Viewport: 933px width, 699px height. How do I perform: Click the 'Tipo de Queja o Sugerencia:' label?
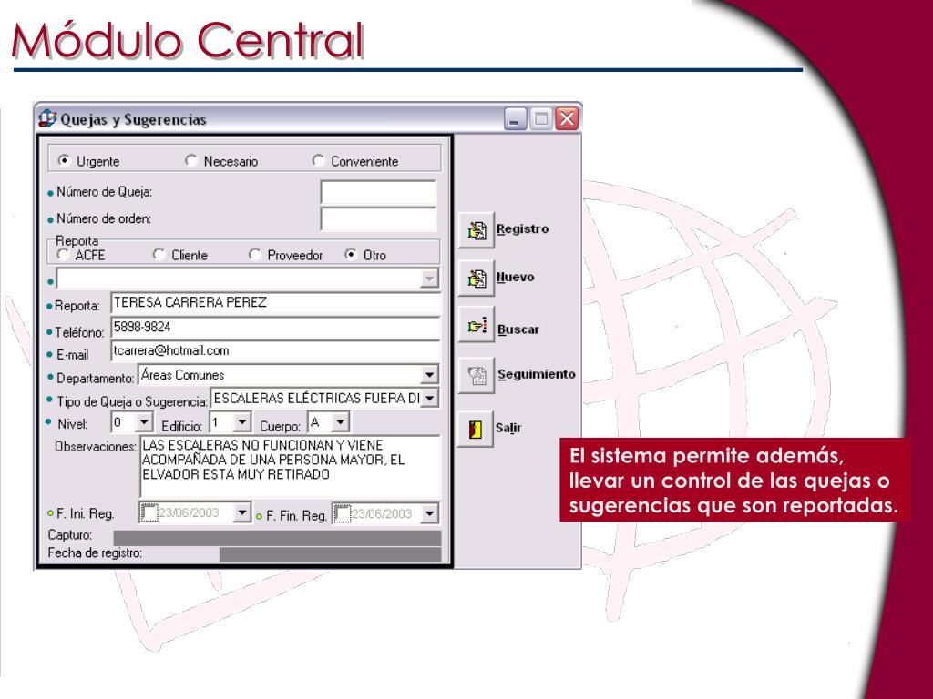pyautogui.click(x=131, y=401)
